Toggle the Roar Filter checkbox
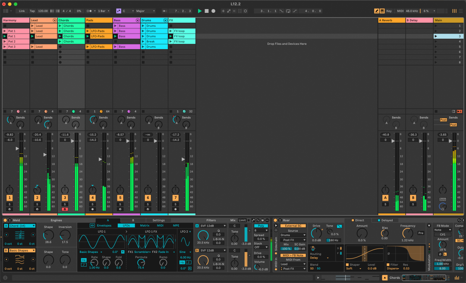Viewport: 466px width, 283px height. 388,264
